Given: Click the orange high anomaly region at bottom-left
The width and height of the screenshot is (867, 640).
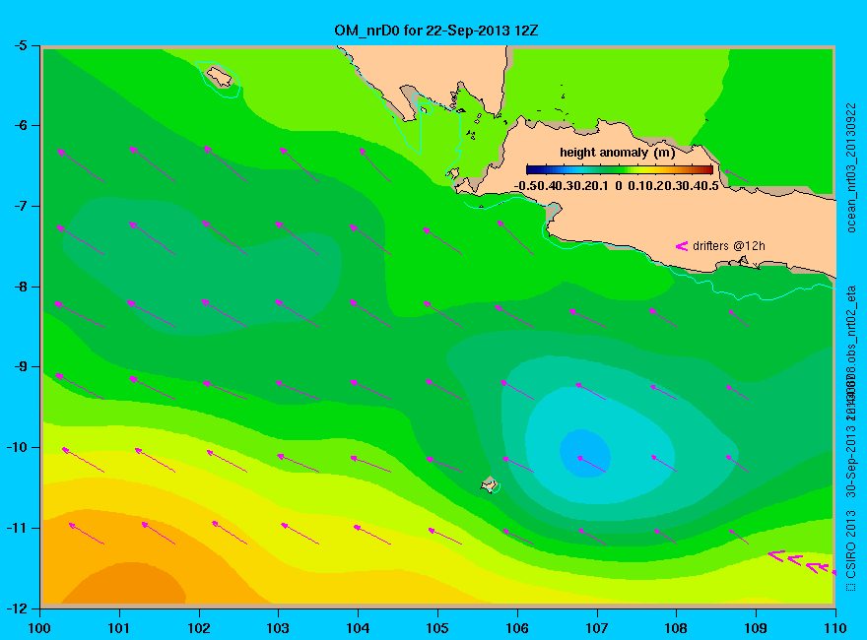Looking at the screenshot, I should pos(126,583).
